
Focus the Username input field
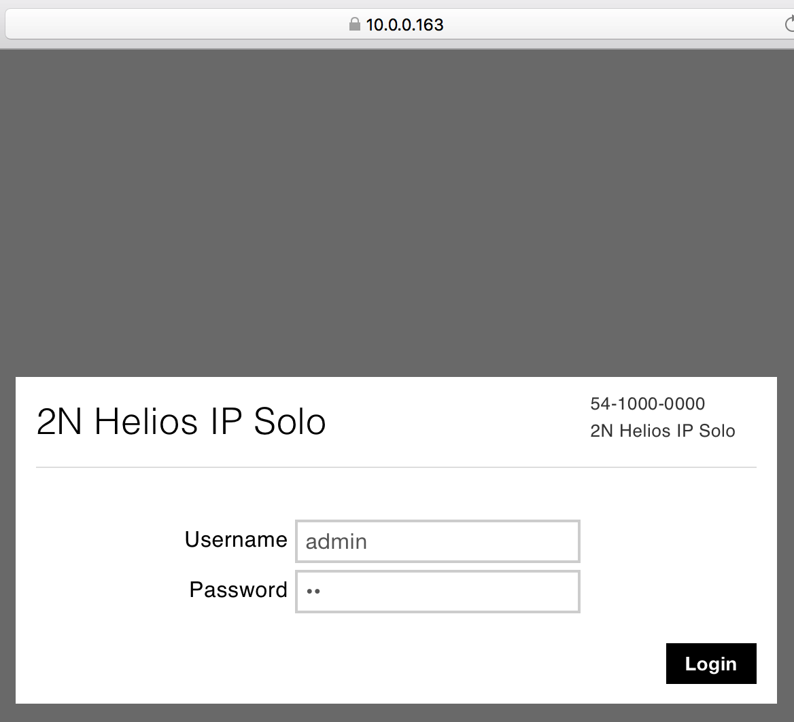click(x=437, y=541)
